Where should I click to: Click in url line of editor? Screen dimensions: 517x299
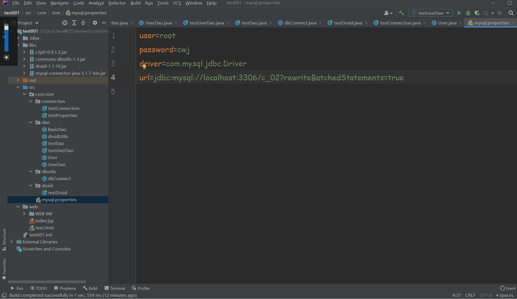click(271, 78)
